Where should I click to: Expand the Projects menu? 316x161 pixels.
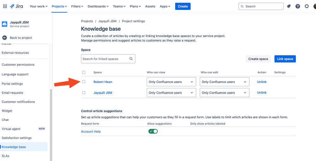coord(59,6)
